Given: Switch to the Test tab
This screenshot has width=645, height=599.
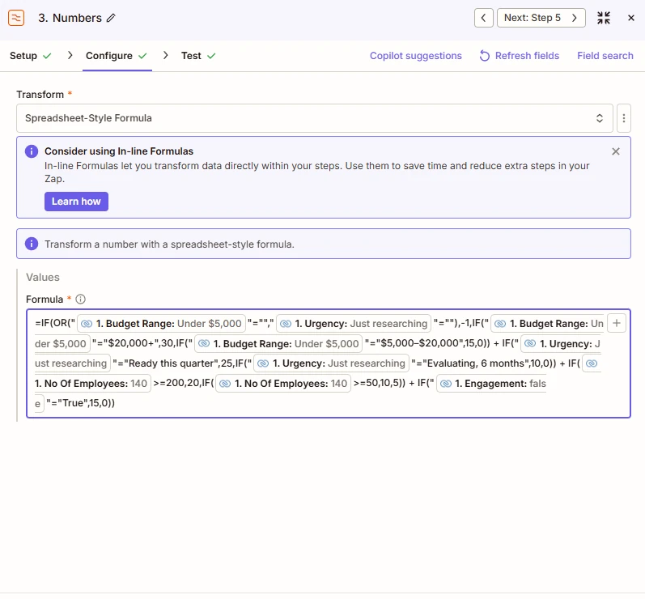Looking at the screenshot, I should (198, 56).
